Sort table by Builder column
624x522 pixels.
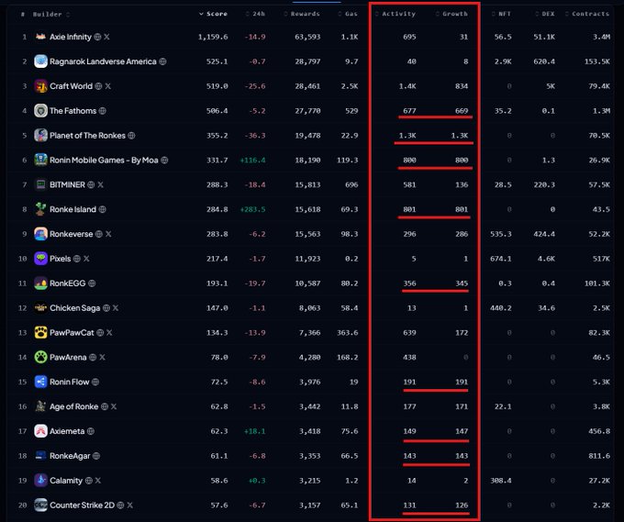click(x=51, y=15)
